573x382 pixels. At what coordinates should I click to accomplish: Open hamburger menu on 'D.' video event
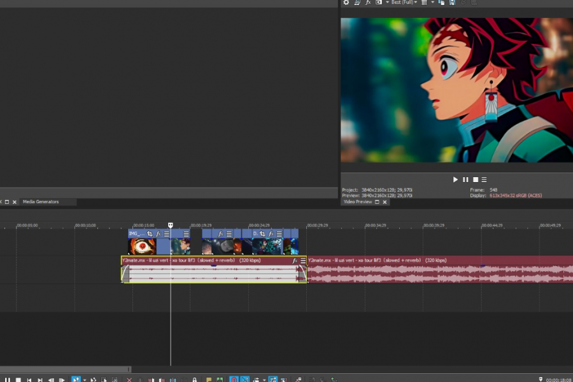point(279,234)
